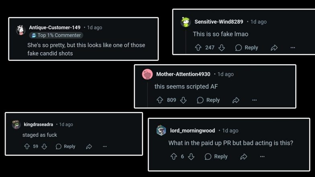Screen dimensions: 315x177
Task: Click lord_morningwood's avatar image
Action: 161,130
